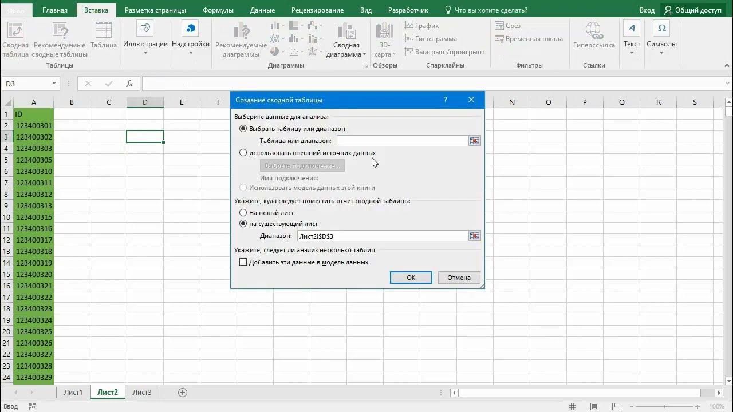The width and height of the screenshot is (733, 412).
Task: Switch to the Данные tab
Action: (x=261, y=10)
